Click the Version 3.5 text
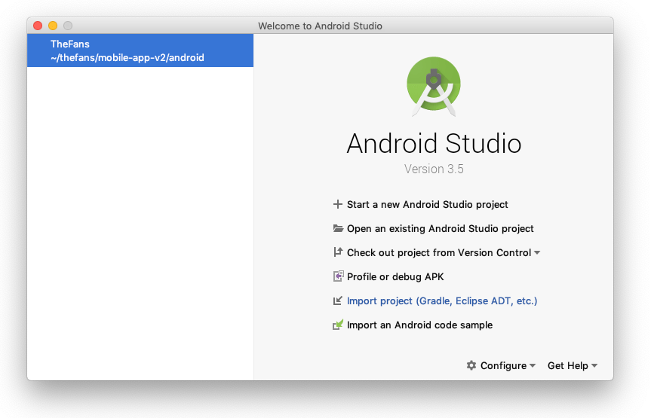Viewport: 654px width, 418px height. [434, 169]
